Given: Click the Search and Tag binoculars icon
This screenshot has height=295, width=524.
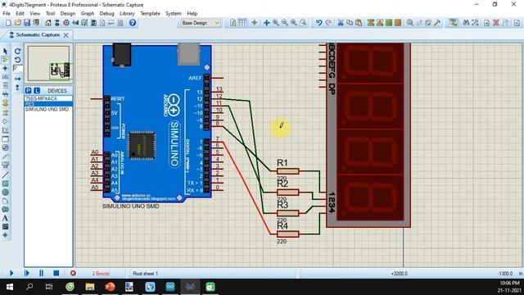Looking at the screenshot, I should tap(466, 23).
